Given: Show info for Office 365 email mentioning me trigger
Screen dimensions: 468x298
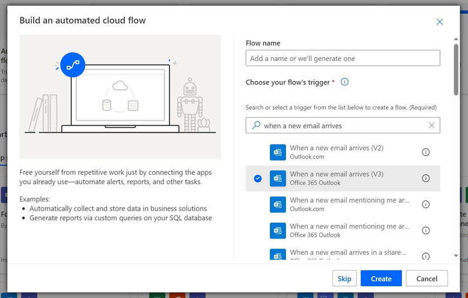Looking at the screenshot, I should pyautogui.click(x=425, y=231).
